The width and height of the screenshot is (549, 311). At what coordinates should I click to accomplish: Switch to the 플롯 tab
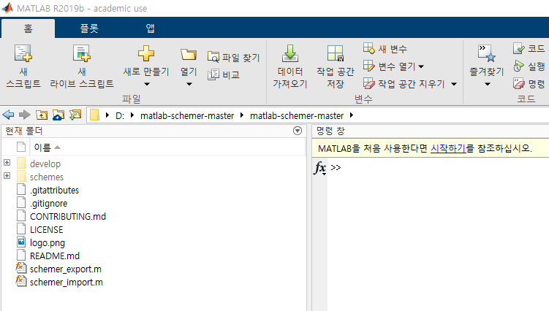89,28
